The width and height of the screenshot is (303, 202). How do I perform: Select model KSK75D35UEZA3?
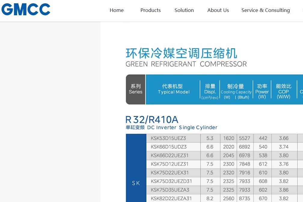170,190
